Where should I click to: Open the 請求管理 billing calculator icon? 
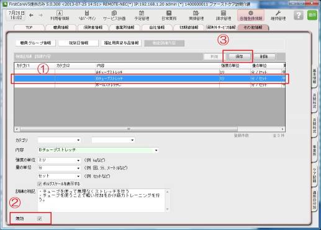click(224, 15)
